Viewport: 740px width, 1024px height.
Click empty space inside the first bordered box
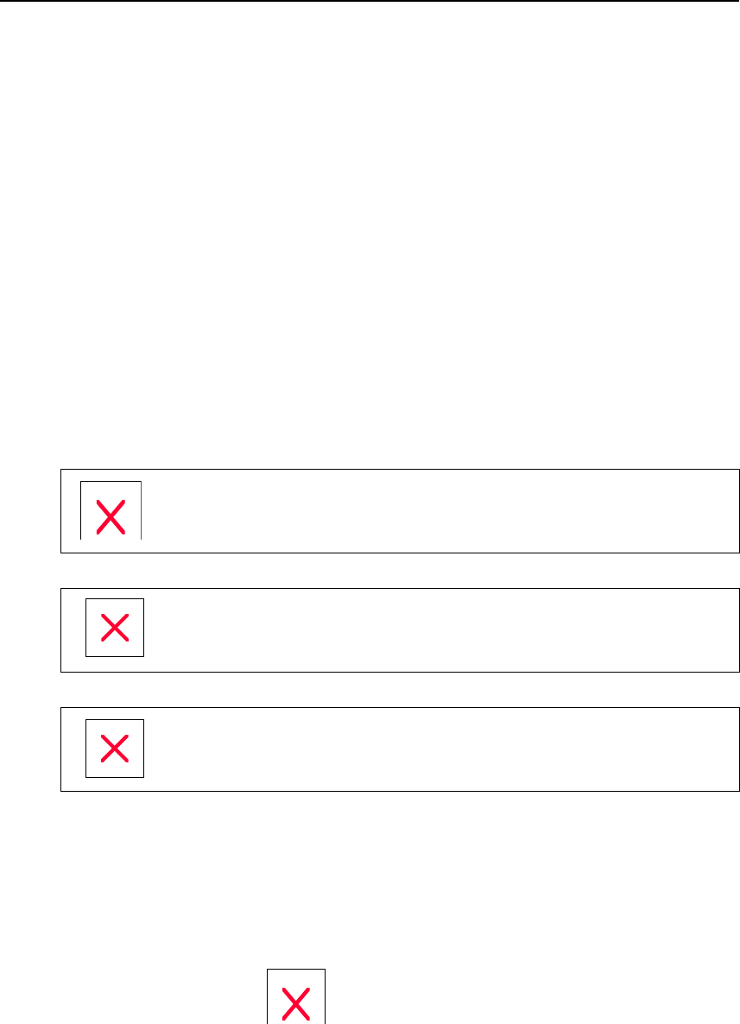point(432,511)
